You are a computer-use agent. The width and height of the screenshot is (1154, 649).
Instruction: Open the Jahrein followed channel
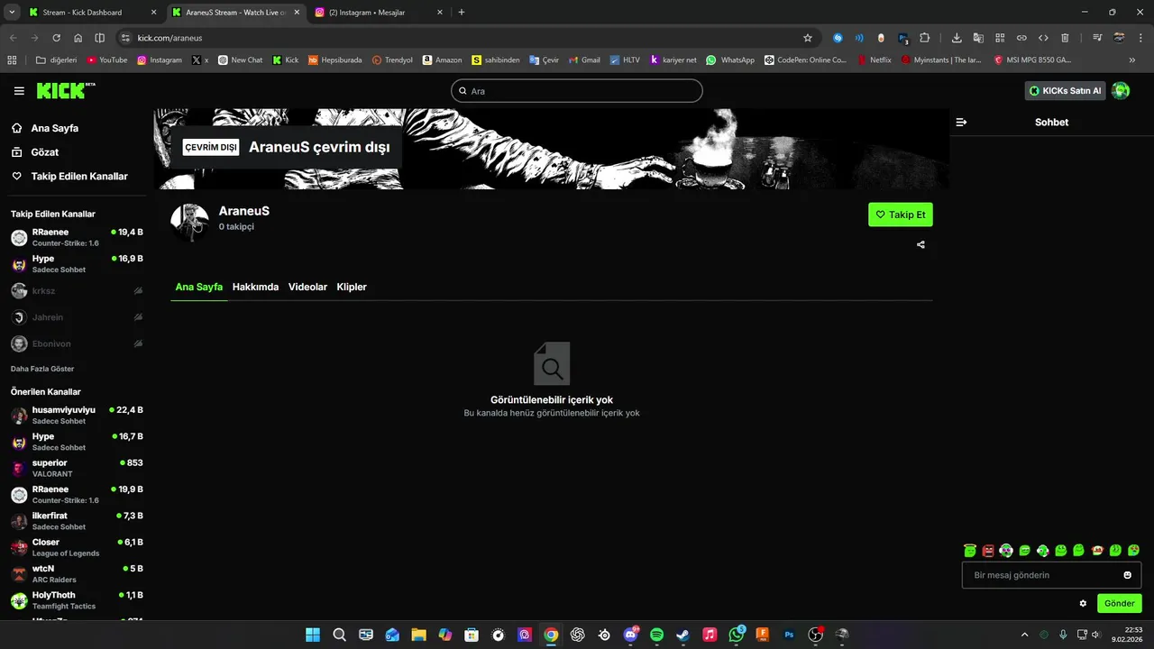tap(77, 317)
